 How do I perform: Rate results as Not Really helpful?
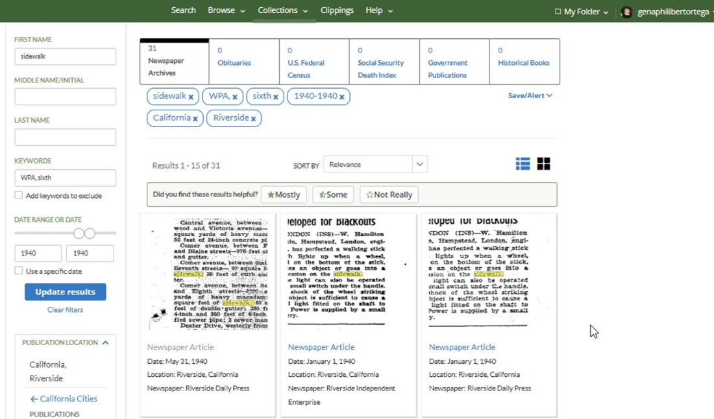pos(389,195)
